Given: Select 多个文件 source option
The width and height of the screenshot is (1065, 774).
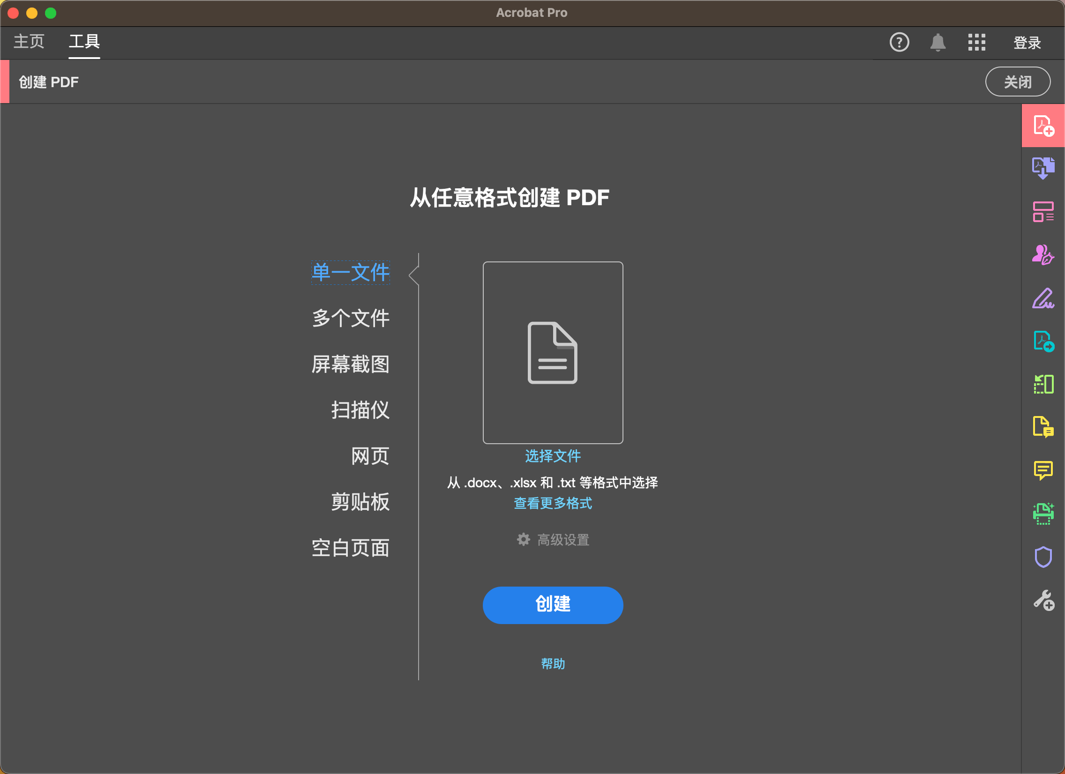Looking at the screenshot, I should (350, 318).
